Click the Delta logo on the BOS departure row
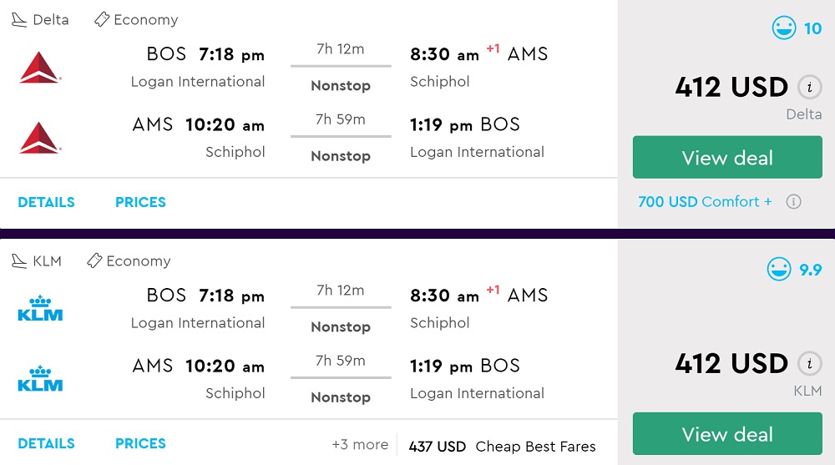Screen dimensions: 835x465 tap(39, 68)
